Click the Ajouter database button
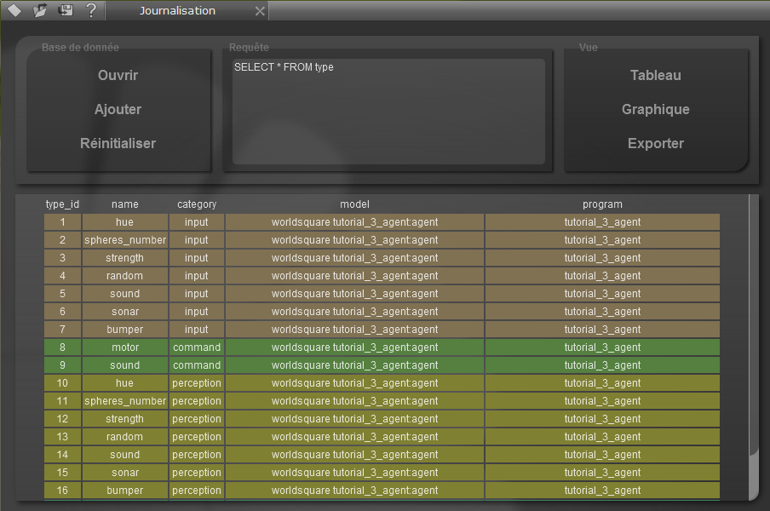 [x=118, y=109]
